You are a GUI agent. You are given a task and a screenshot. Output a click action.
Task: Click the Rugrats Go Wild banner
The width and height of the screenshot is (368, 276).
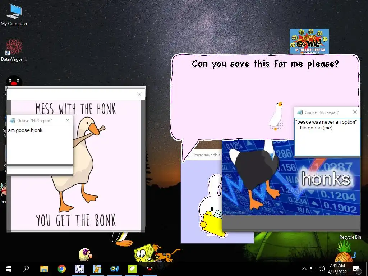pos(309,41)
